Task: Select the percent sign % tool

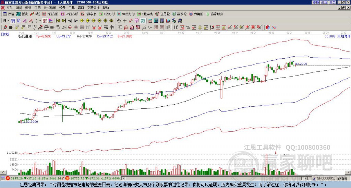Action: coord(188,27)
